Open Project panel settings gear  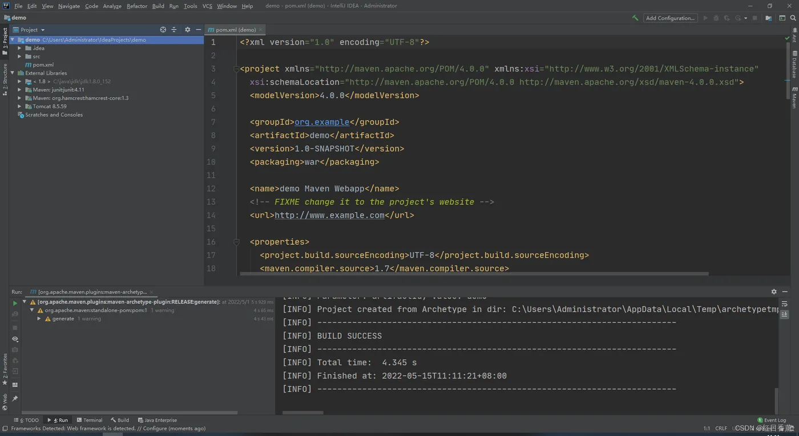coord(187,30)
